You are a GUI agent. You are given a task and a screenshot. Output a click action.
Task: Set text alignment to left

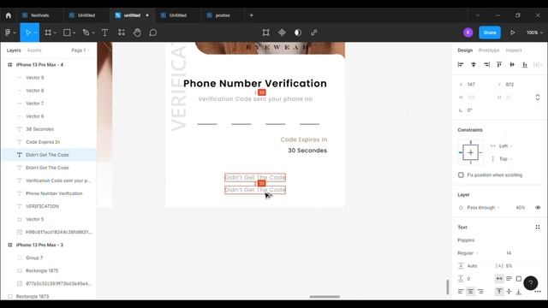coord(461,291)
